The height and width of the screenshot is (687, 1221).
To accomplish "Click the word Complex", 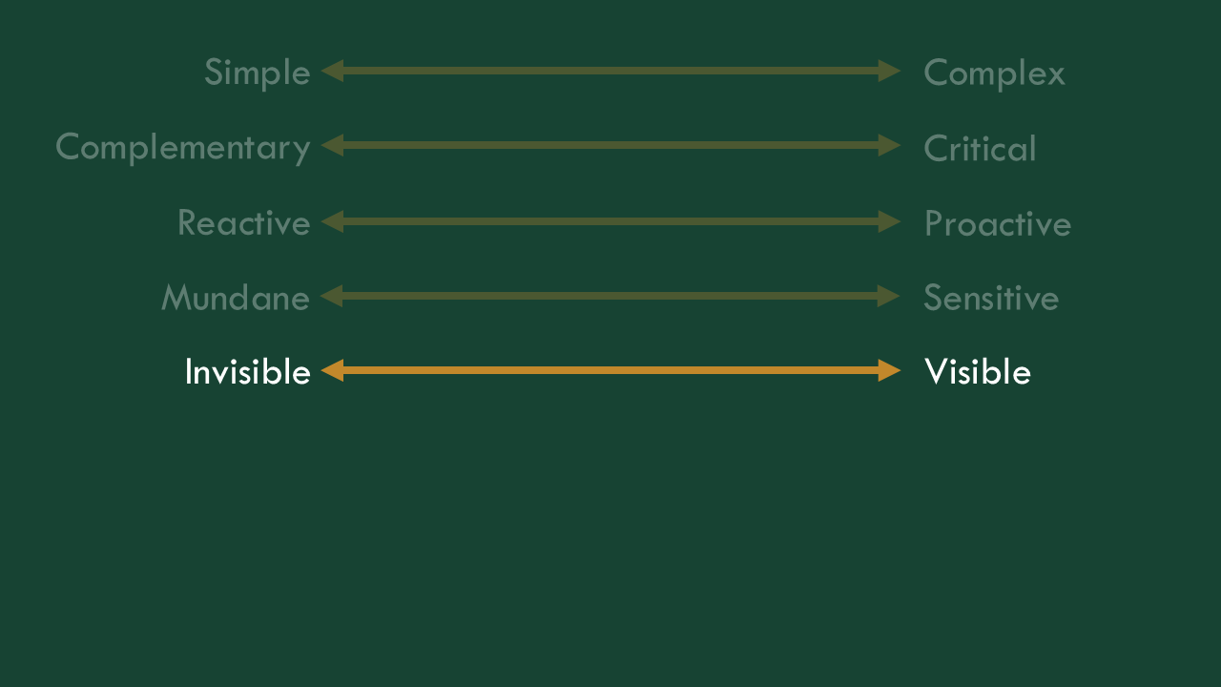I will click(x=994, y=73).
